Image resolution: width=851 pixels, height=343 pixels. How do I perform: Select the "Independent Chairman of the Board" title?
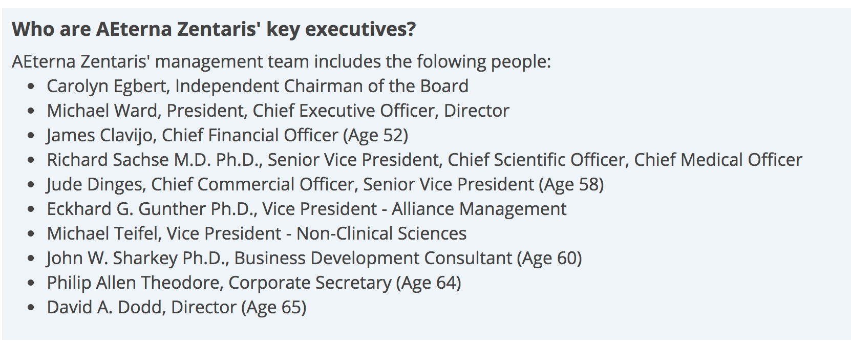(322, 86)
